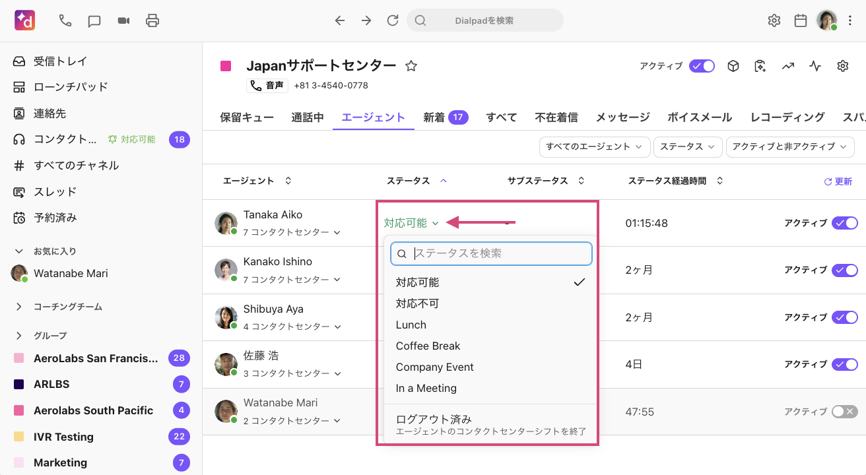Click the phone call icon in top bar
This screenshot has width=866, height=475.
[65, 20]
